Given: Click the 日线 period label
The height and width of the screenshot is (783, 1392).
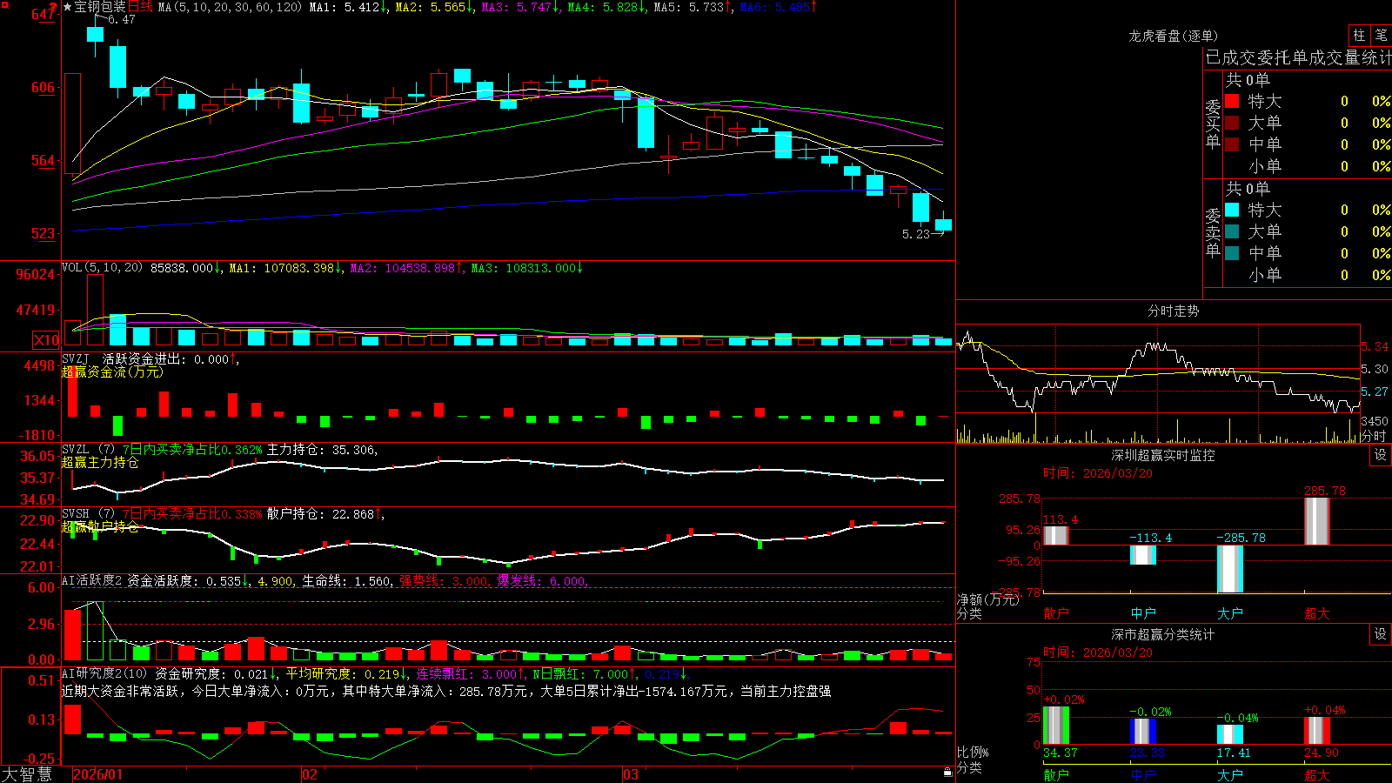Looking at the screenshot, I should (x=140, y=7).
